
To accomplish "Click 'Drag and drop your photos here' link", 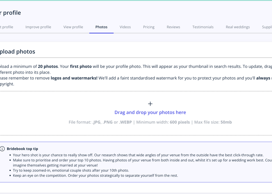I will (x=150, y=112).
